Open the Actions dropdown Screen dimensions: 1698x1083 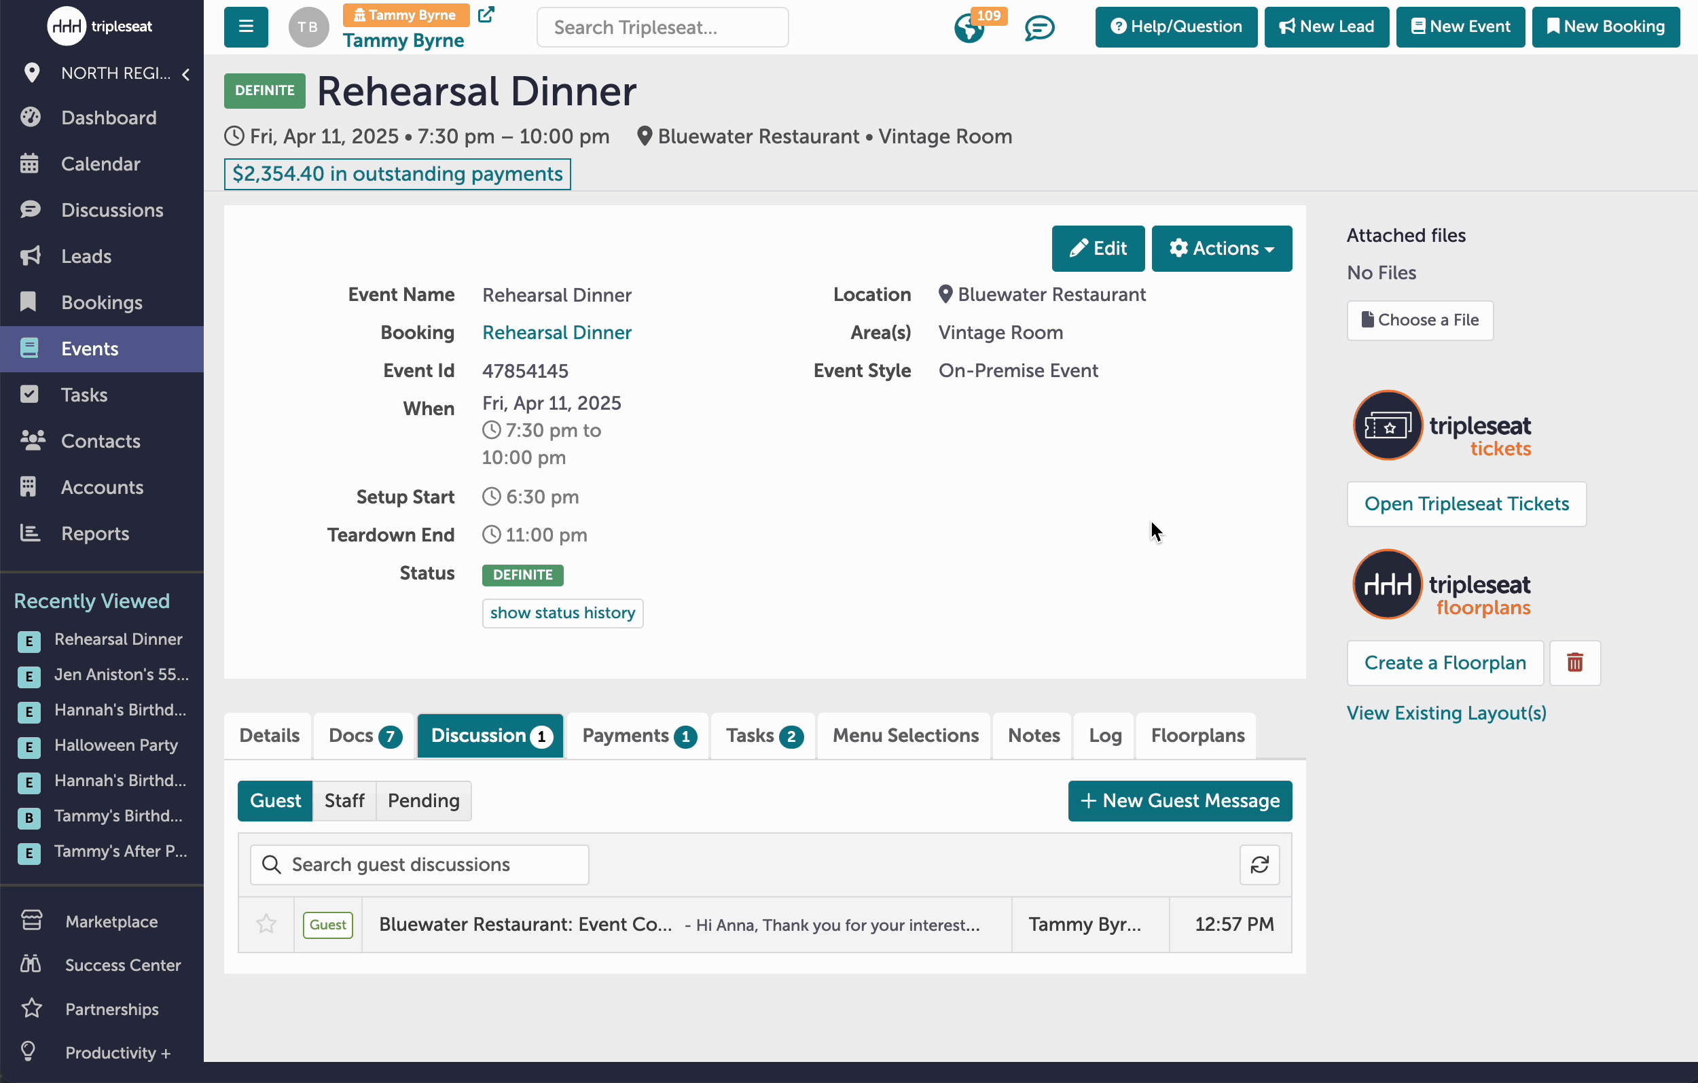coord(1221,249)
